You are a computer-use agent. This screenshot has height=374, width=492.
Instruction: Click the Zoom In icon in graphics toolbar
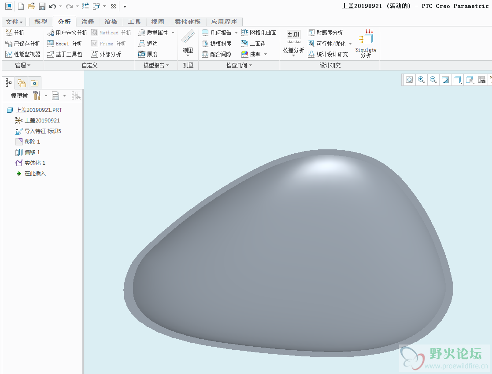422,80
